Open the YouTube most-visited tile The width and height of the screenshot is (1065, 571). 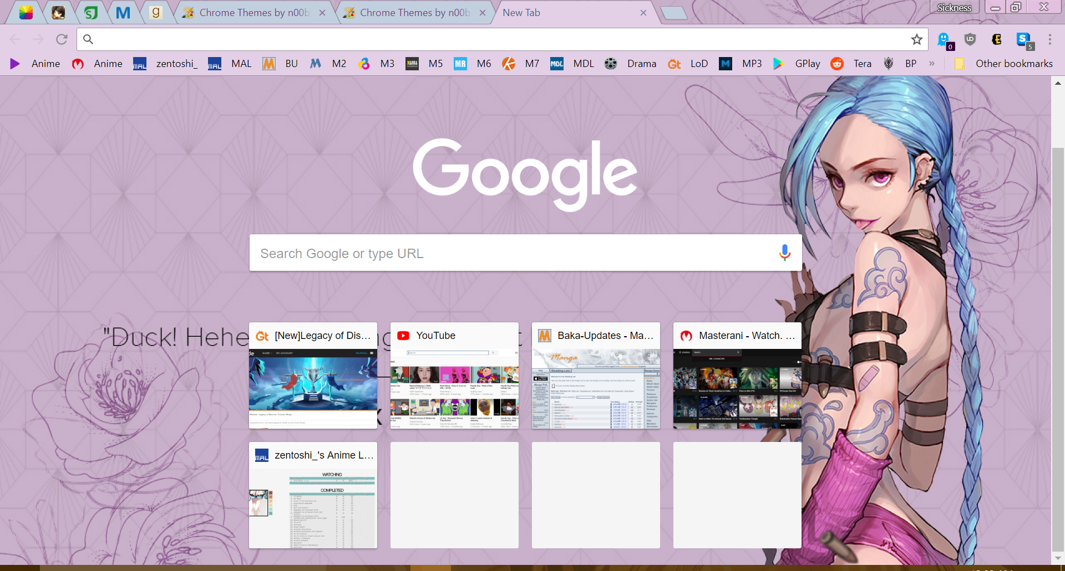point(454,375)
